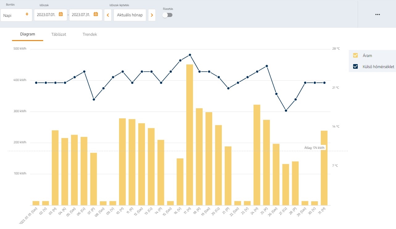Open the three-dot more options menu

click(x=377, y=14)
